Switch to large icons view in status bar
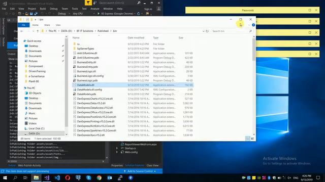This screenshot has width=325, height=182. [x=252, y=139]
